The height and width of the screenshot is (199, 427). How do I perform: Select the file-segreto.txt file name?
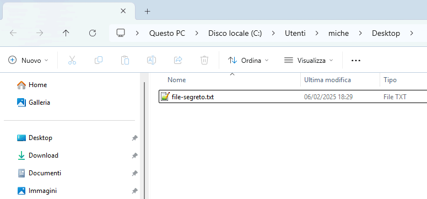pos(193,97)
